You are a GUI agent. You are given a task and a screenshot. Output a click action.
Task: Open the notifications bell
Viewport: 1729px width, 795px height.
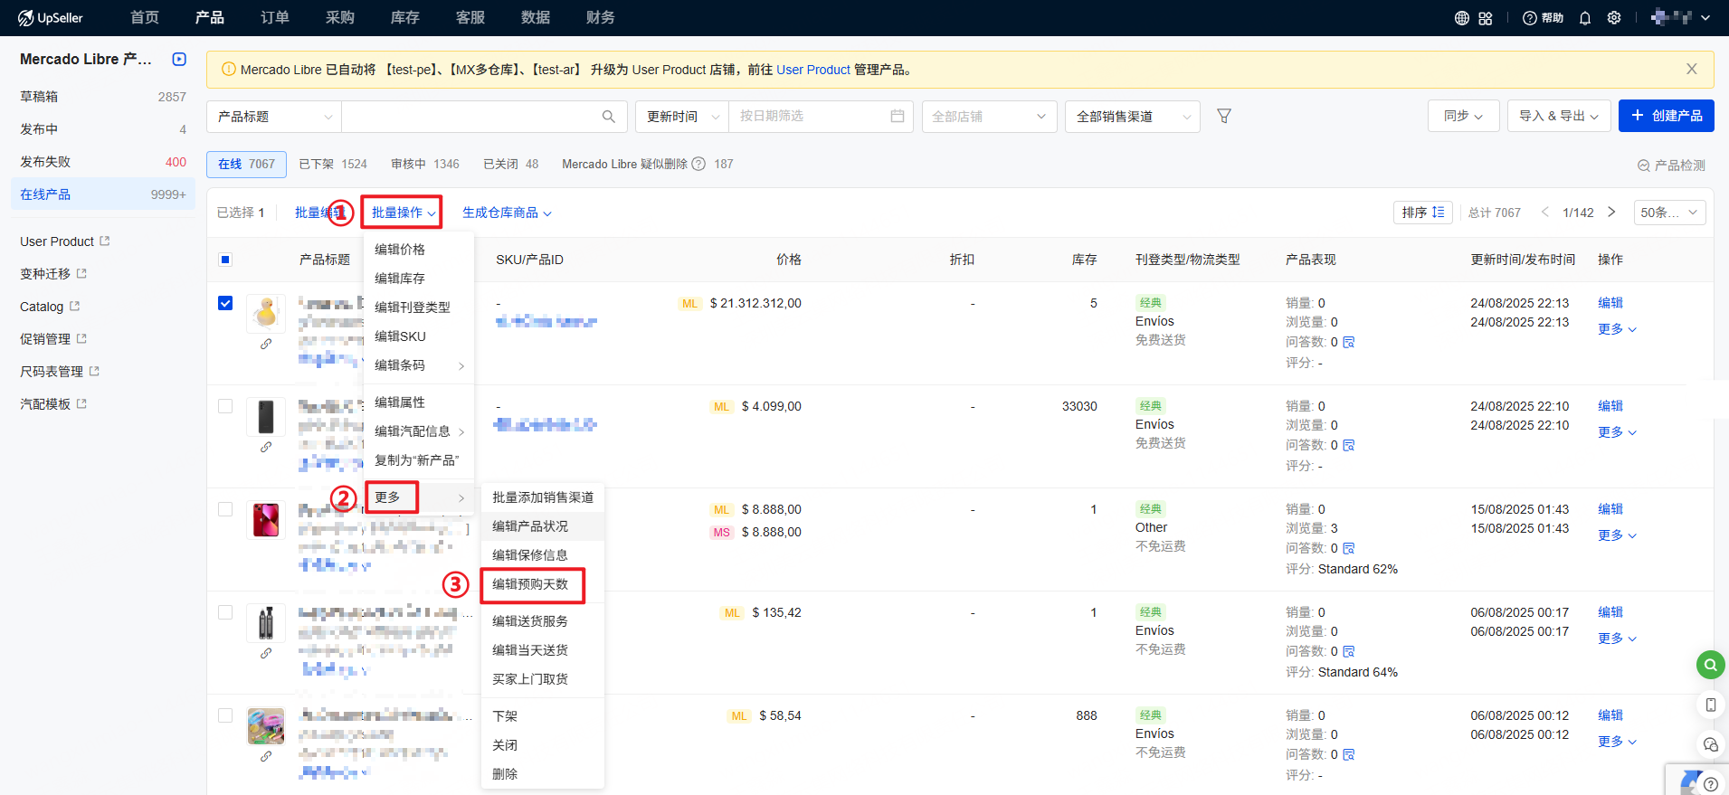(x=1584, y=18)
